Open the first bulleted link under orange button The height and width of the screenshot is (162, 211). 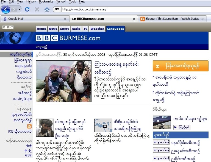[x=174, y=81]
